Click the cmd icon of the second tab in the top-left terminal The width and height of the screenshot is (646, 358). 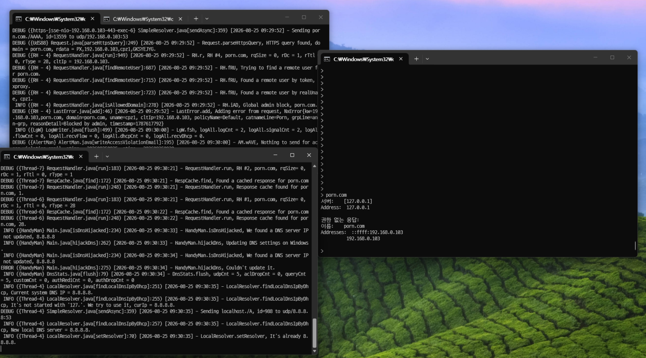click(107, 19)
